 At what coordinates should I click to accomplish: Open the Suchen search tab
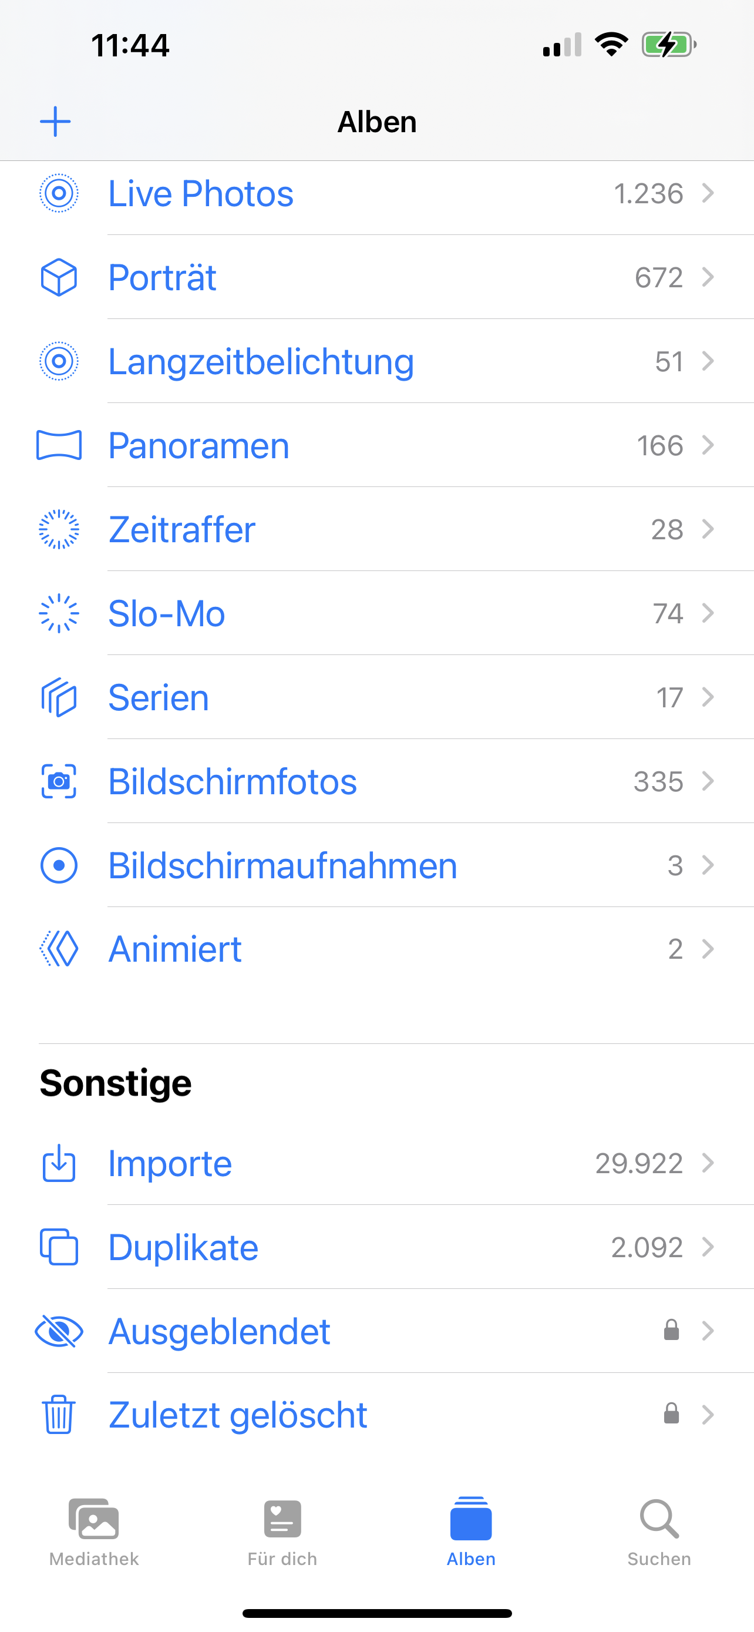(x=659, y=1530)
